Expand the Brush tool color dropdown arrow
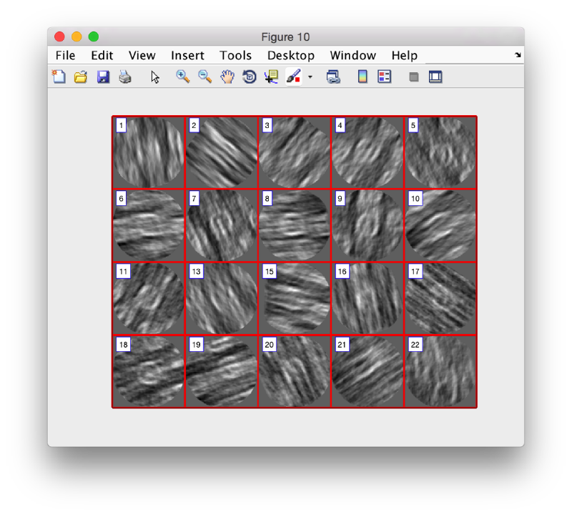Screen dimensions: 572x515 pos(310,77)
